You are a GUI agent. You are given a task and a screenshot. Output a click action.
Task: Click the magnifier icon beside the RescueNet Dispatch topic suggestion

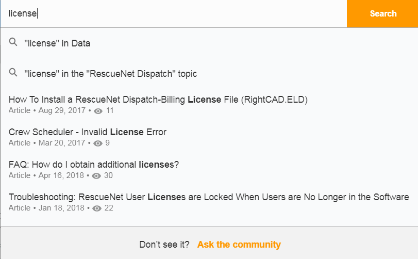(13, 73)
